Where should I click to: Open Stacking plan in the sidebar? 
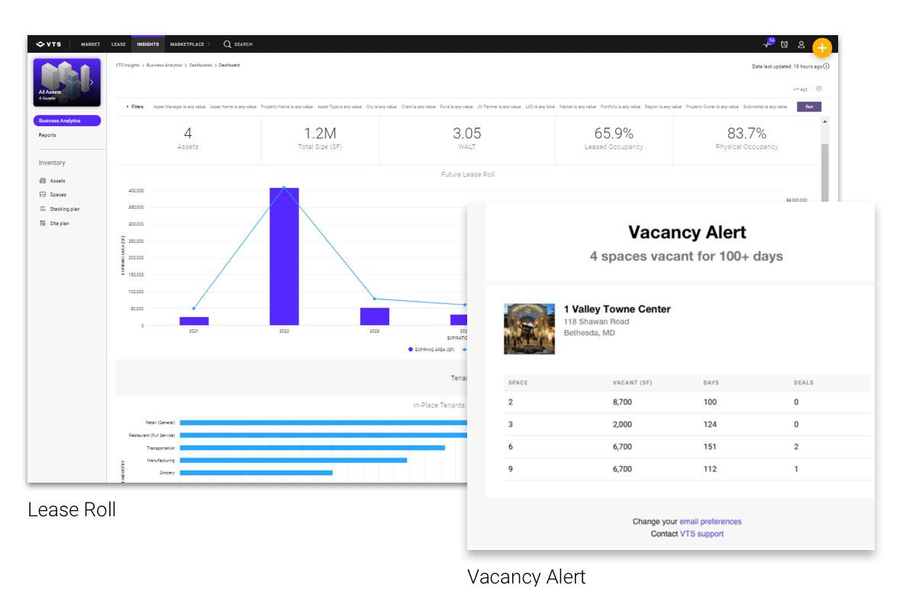(64, 209)
